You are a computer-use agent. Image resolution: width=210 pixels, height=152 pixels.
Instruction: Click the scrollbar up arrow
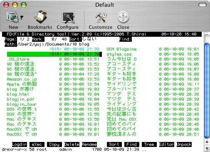pyautogui.click(x=207, y=142)
